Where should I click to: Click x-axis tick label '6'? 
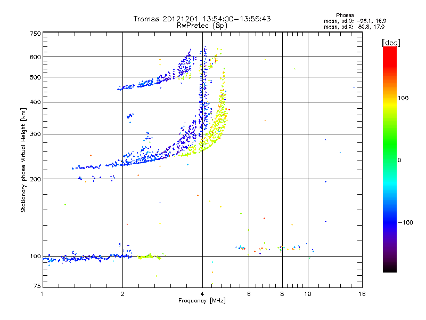tap(249, 294)
